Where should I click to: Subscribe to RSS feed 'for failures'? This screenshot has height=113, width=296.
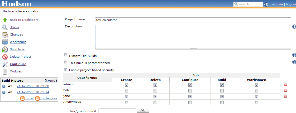coord(49,98)
